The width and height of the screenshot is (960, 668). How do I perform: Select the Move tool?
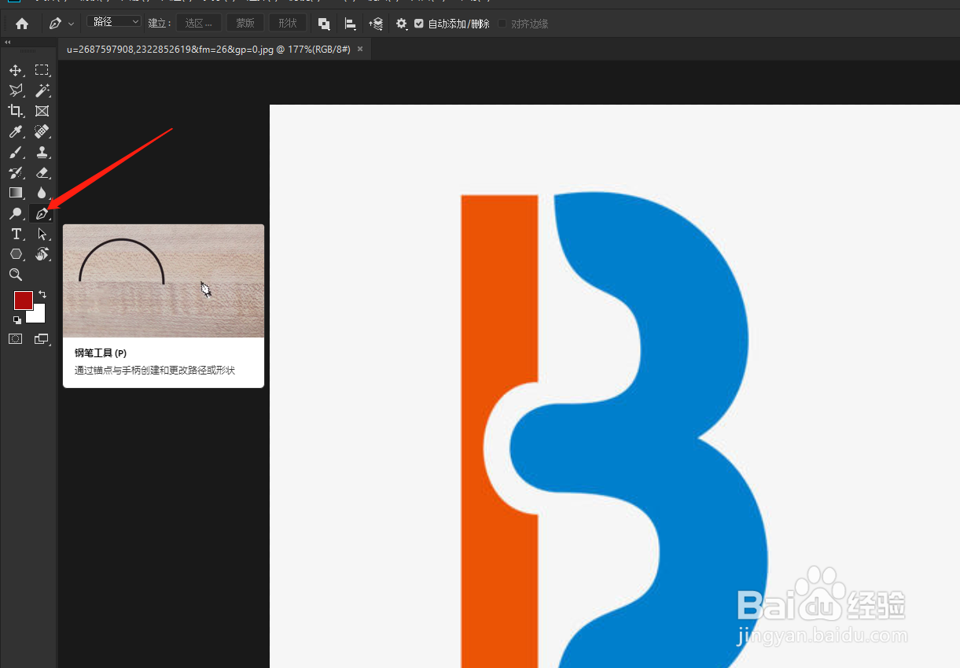[x=15, y=71]
